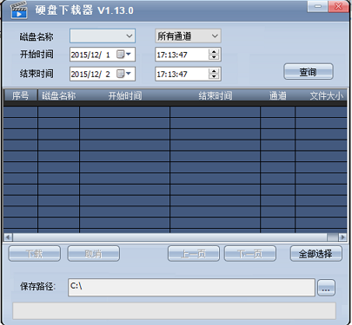The height and width of the screenshot is (325, 352).
Task: Sort by the 开始时间 column header
Action: tap(125, 95)
